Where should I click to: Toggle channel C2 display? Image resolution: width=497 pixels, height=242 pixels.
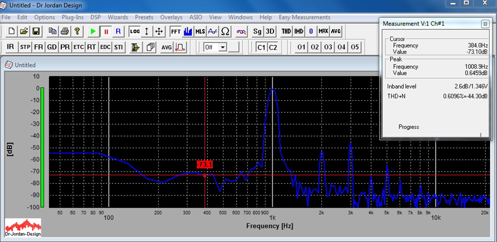click(x=273, y=47)
